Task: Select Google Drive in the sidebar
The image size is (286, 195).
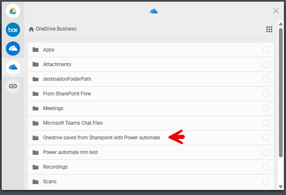Action: 13,10
